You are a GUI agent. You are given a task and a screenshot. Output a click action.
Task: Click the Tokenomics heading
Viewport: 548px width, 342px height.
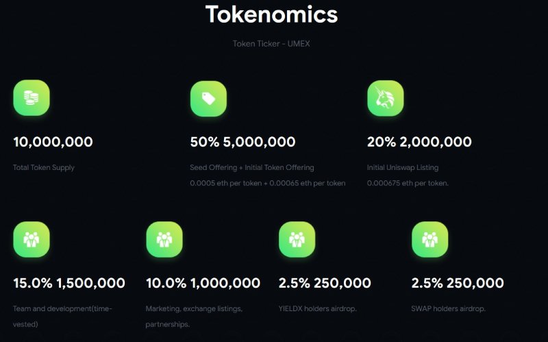click(x=271, y=14)
